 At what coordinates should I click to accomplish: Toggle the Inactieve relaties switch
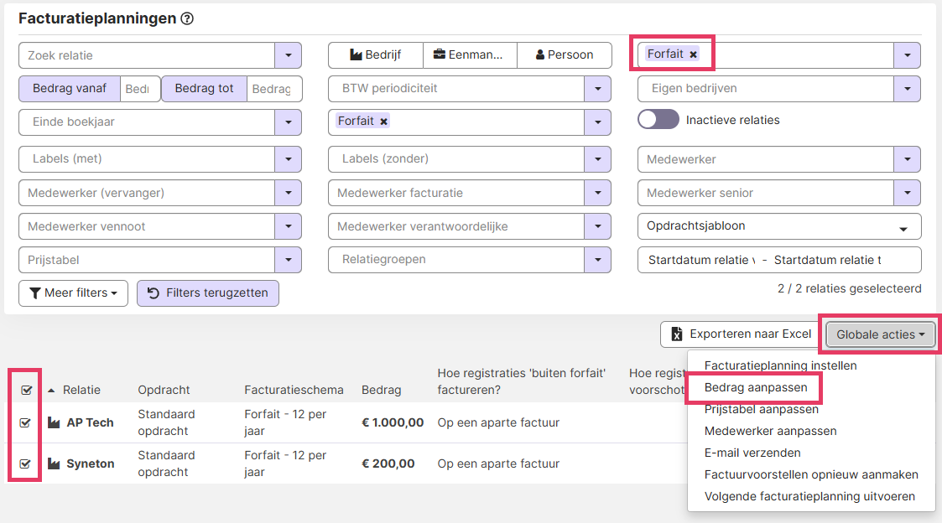pyautogui.click(x=658, y=120)
